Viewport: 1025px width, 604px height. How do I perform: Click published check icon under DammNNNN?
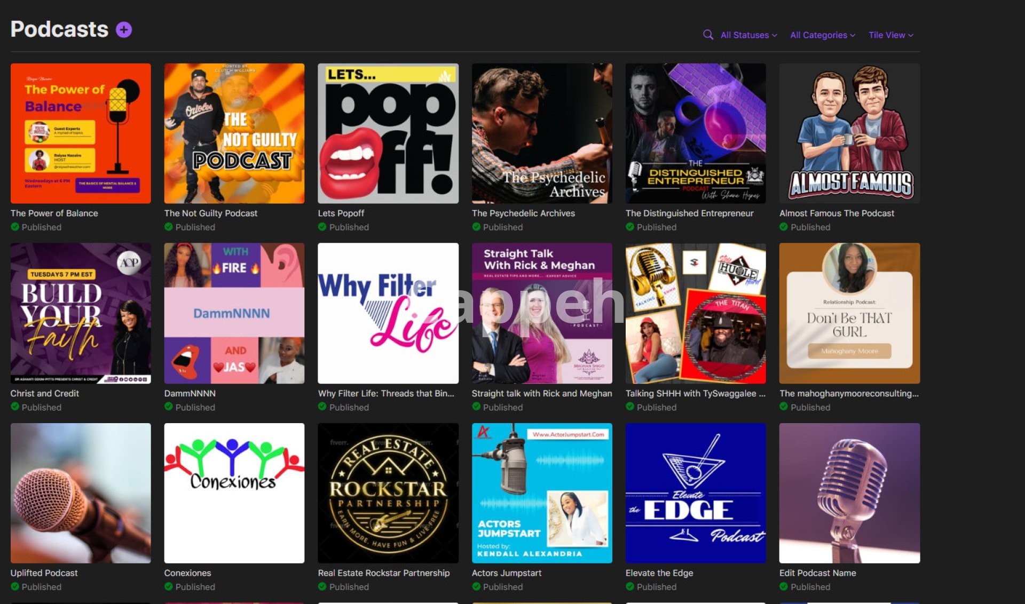(169, 407)
